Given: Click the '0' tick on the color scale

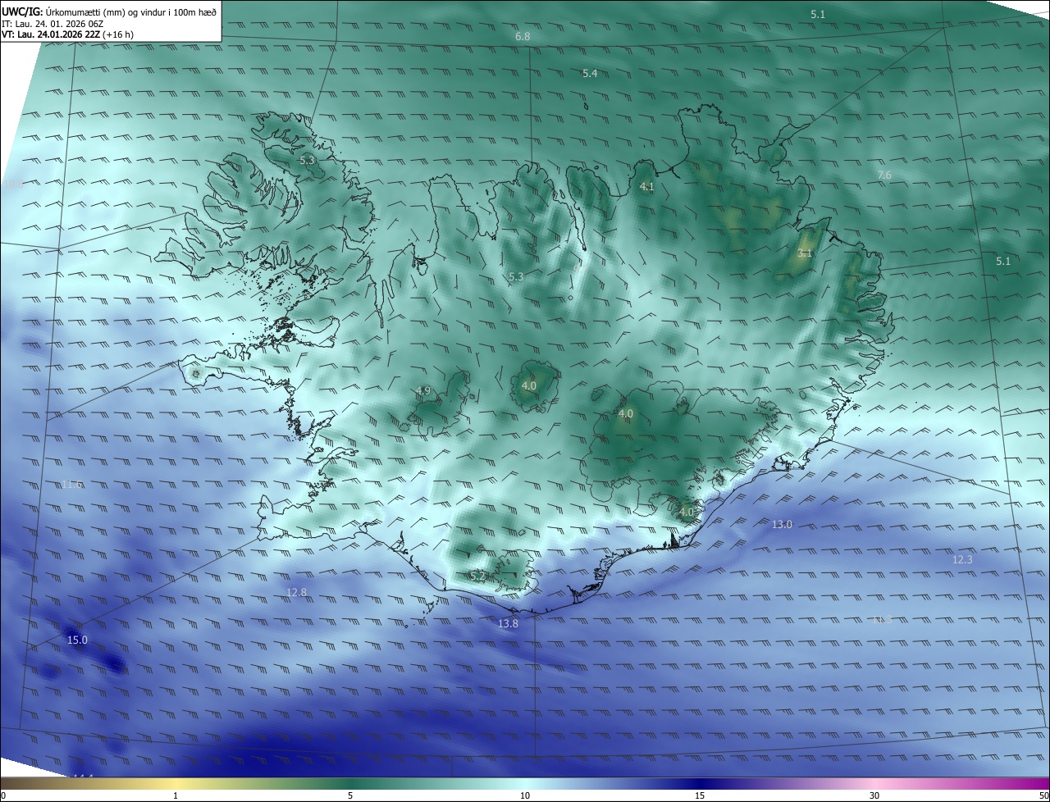Looking at the screenshot, I should coord(3,796).
